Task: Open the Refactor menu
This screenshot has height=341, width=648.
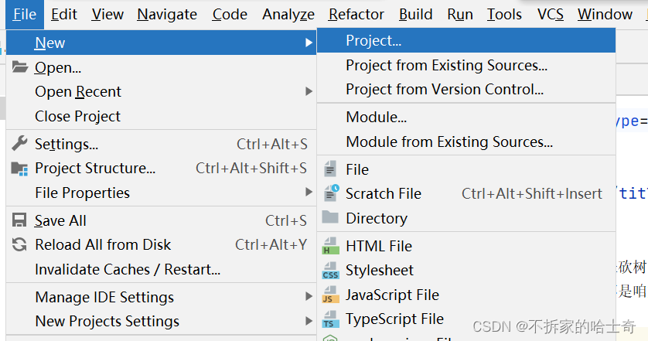Action: [356, 14]
